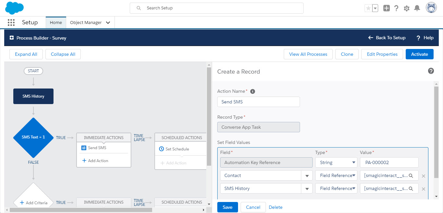This screenshot has width=443, height=213.
Task: Open the Salesforce Help question mark
Action: (x=396, y=8)
